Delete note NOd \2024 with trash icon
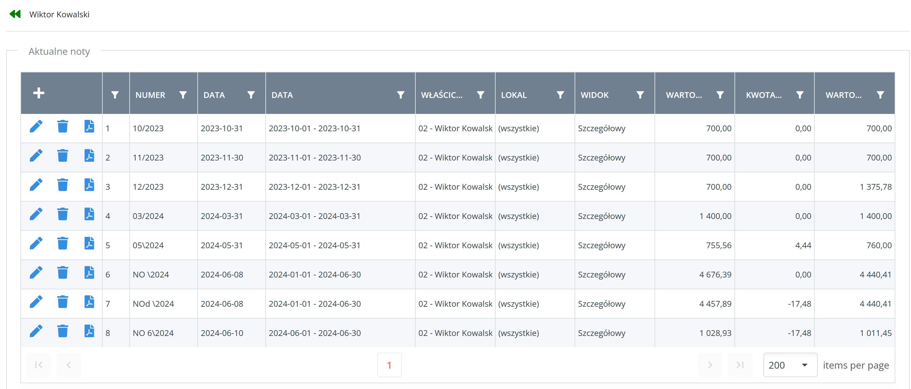This screenshot has height=389, width=911. click(63, 302)
